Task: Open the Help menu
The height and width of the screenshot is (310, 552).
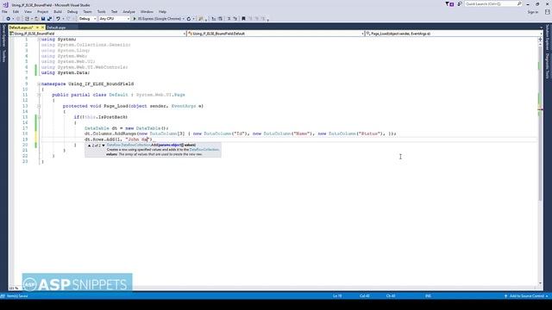Action: (162, 11)
